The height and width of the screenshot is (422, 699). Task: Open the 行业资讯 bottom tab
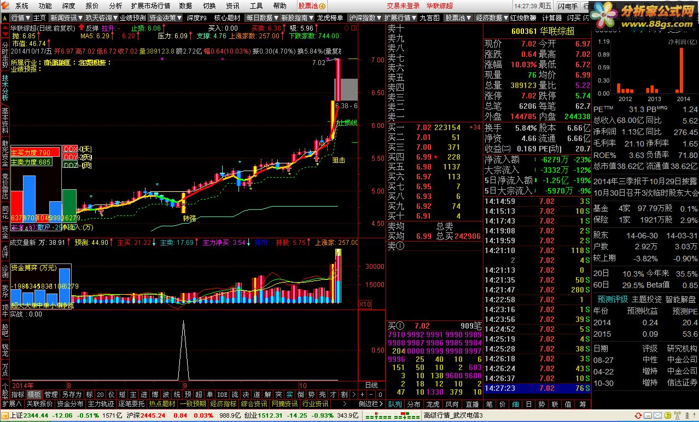[x=315, y=404]
